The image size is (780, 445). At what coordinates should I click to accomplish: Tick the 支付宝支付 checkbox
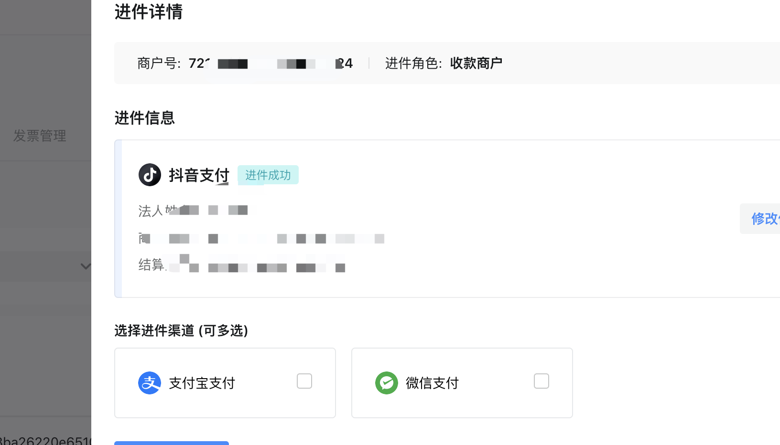point(304,381)
